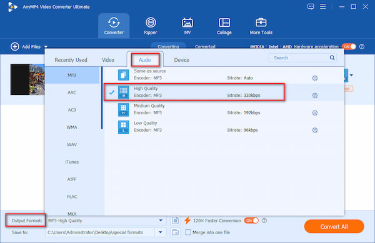Open settings gear for High Quality

[315, 96]
